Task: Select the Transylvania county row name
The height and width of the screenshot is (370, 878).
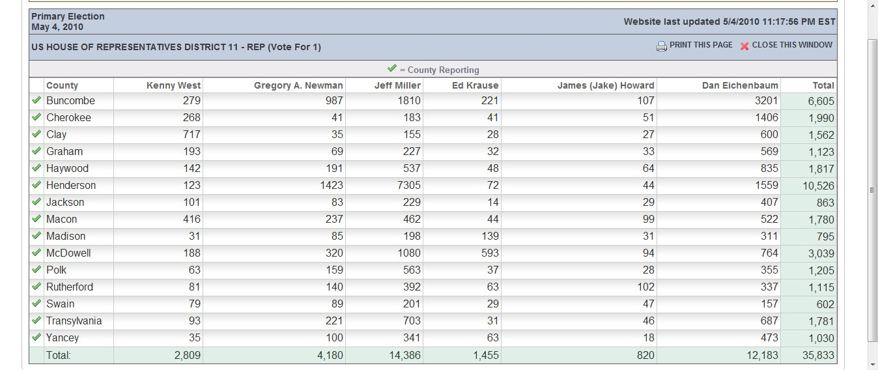Action: pos(74,320)
